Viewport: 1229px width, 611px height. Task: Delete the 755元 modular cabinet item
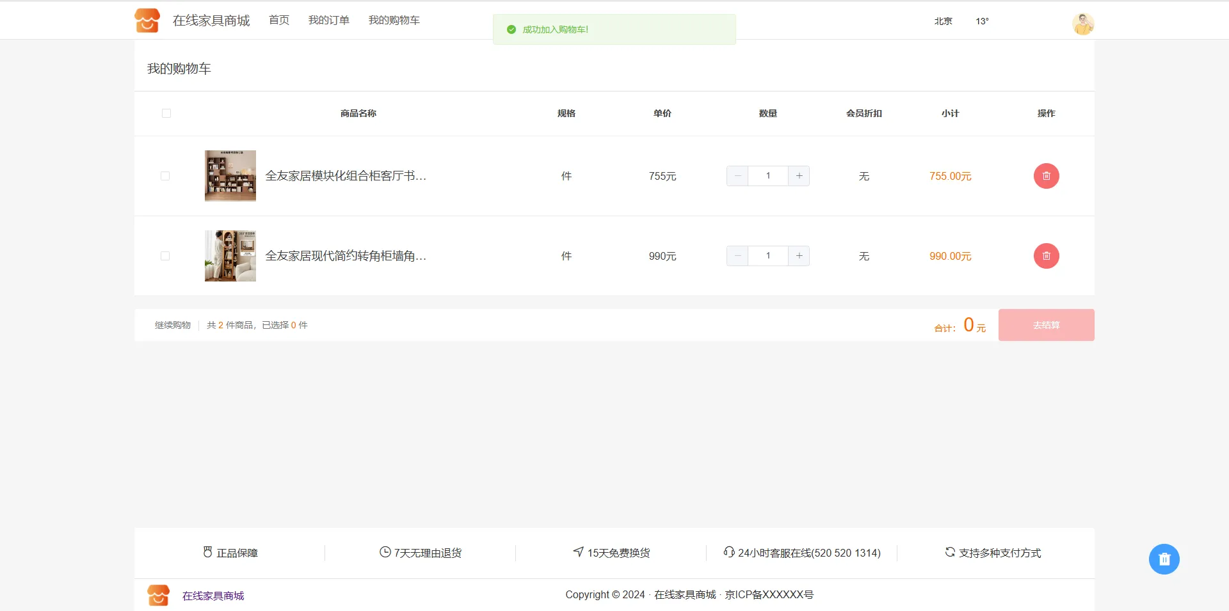[1046, 176]
